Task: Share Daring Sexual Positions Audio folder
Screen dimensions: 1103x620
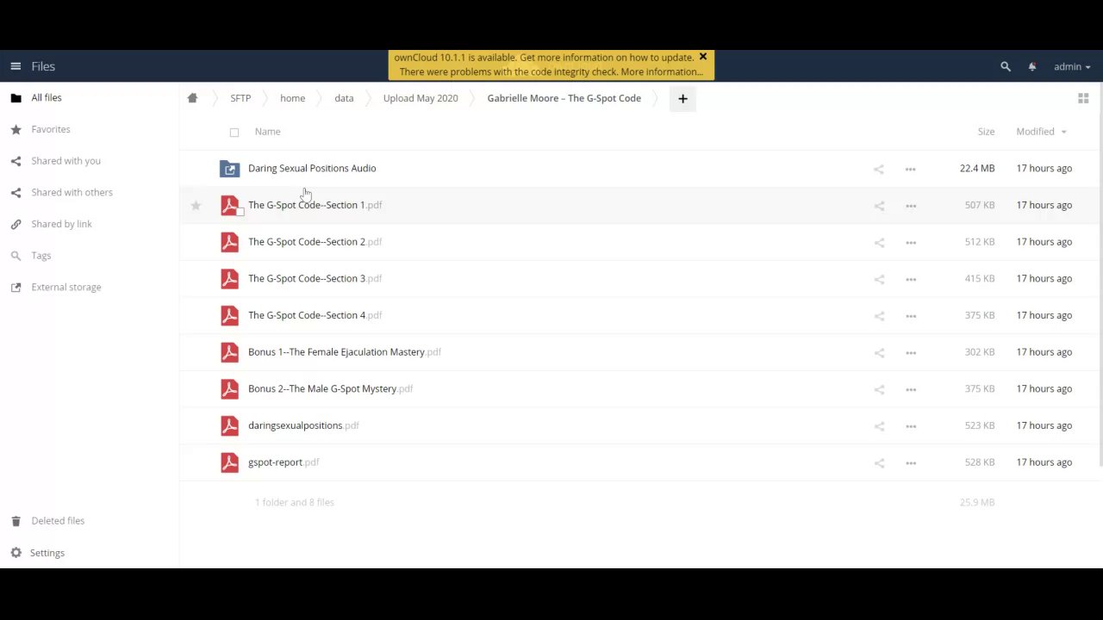Action: pos(879,169)
